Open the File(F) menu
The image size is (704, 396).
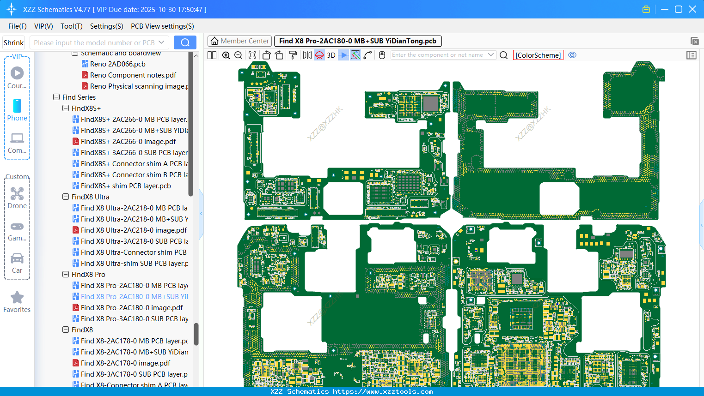pos(18,26)
